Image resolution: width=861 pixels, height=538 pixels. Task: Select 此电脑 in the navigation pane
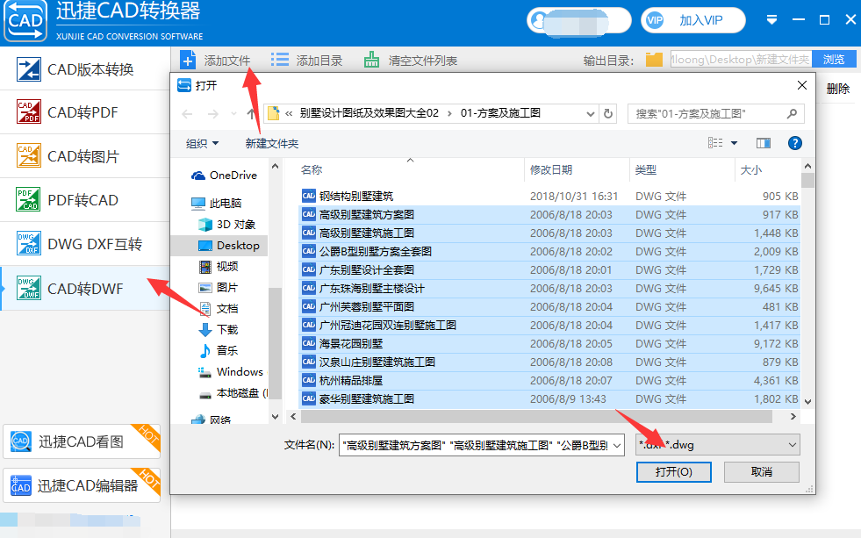point(217,203)
